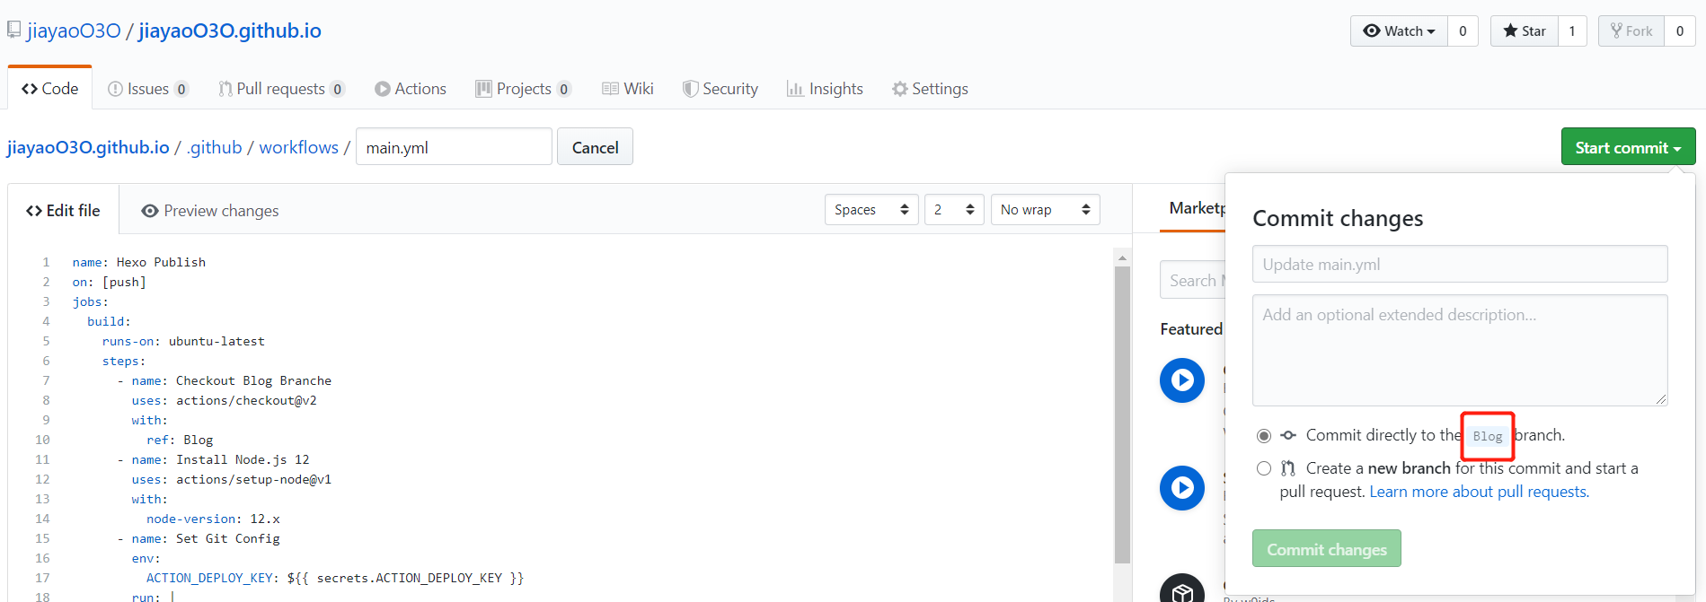
Task: Switch to Preview changes tab
Action: click(210, 211)
